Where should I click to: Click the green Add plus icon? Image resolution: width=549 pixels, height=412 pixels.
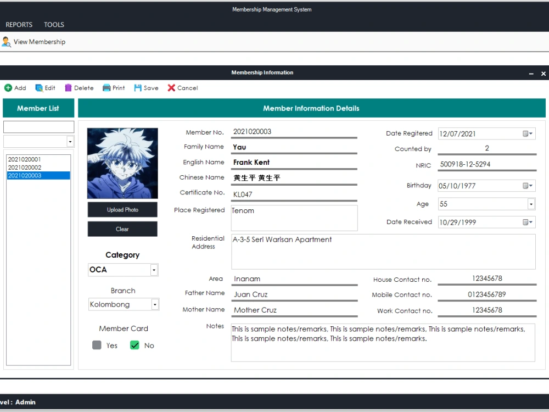(8, 88)
